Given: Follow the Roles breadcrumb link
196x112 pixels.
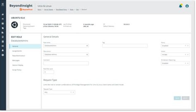Looking at the screenshot, I should (x=72, y=10).
